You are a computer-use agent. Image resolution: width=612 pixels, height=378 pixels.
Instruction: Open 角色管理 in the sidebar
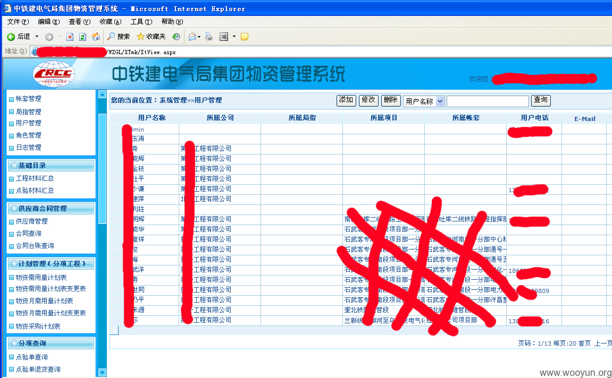[x=28, y=135]
